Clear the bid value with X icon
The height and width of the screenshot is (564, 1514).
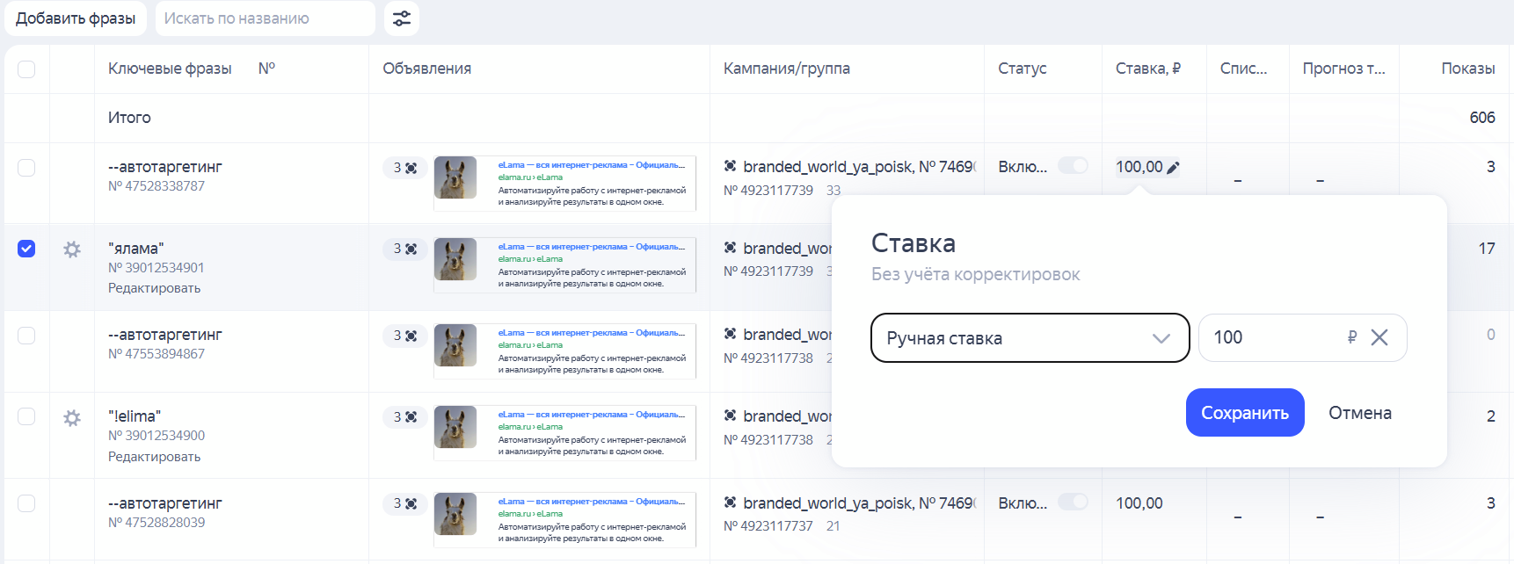tap(1379, 337)
